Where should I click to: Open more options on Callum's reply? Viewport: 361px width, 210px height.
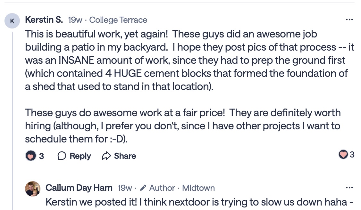click(x=349, y=188)
